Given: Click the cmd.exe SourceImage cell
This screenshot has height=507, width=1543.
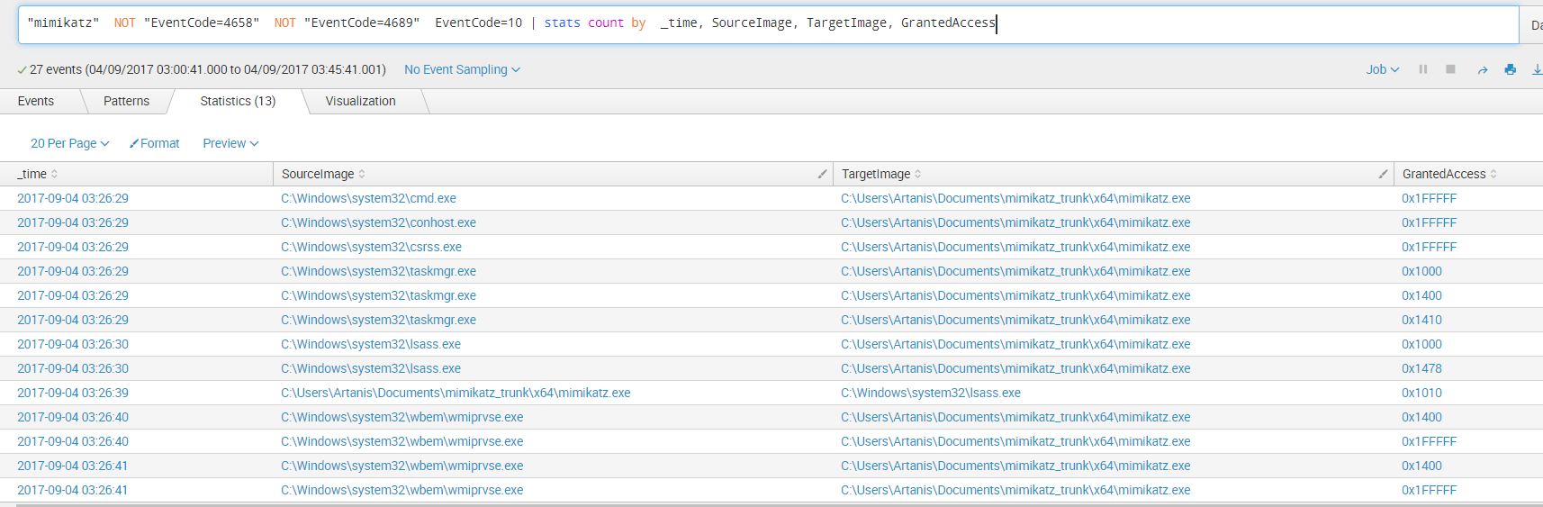Looking at the screenshot, I should coord(368,198).
